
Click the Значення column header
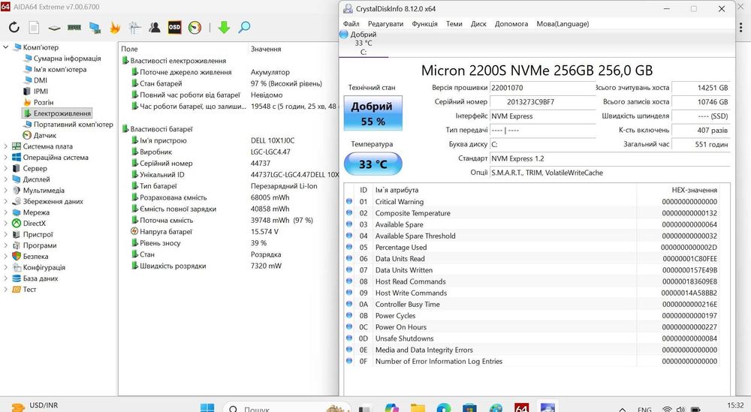coord(266,49)
